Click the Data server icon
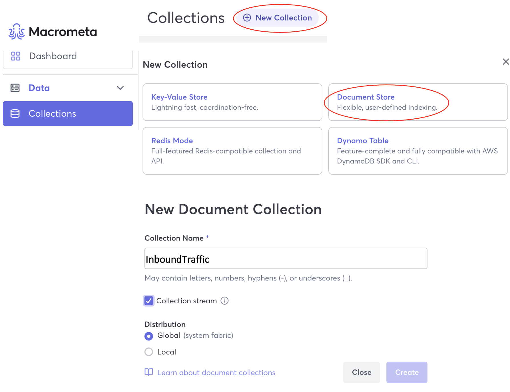 [x=15, y=88]
